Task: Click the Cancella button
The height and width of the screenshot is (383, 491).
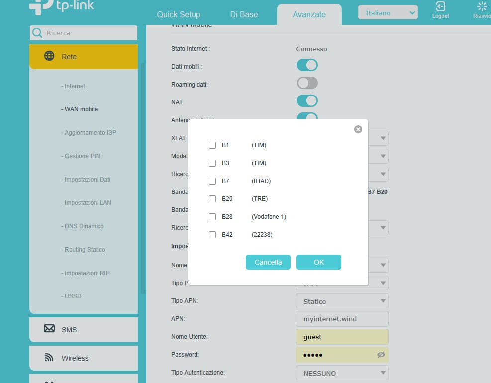Action: 268,262
